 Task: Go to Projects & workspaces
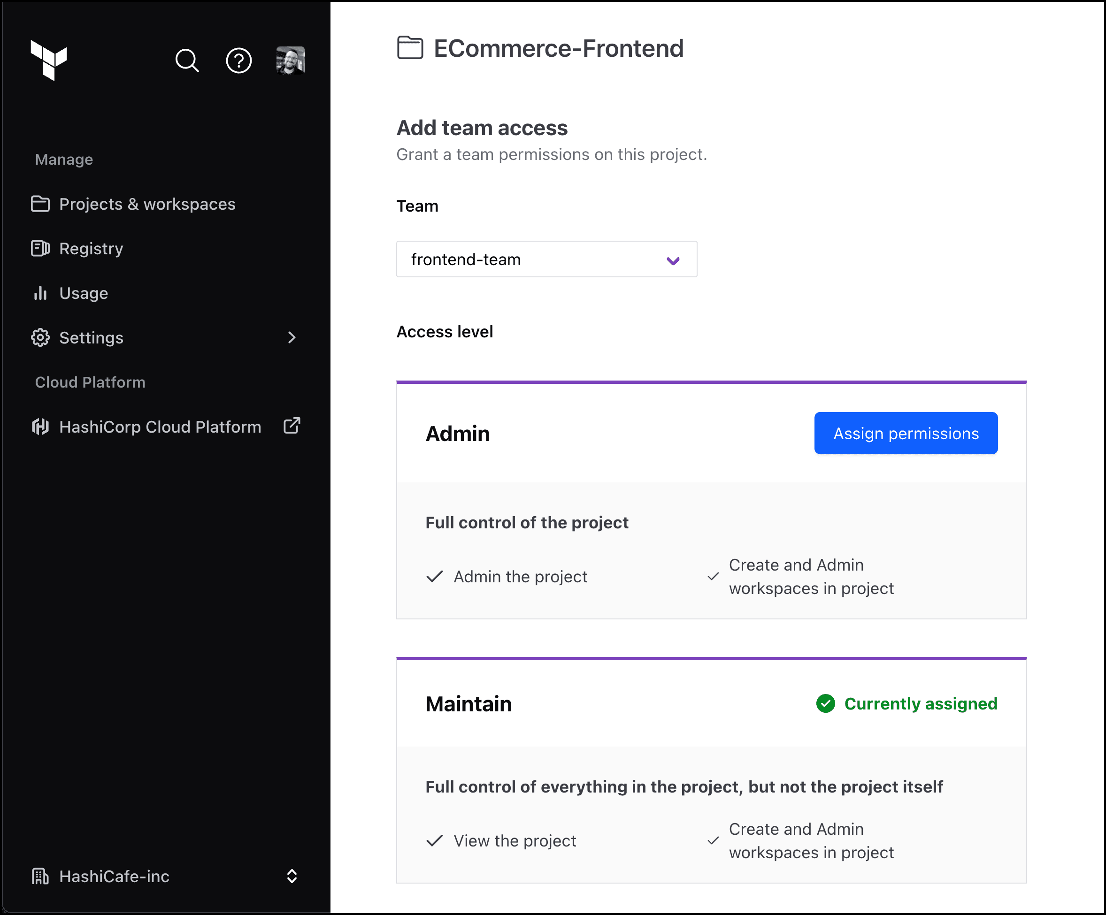(x=147, y=204)
